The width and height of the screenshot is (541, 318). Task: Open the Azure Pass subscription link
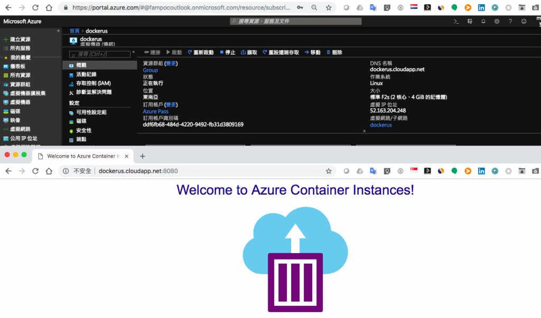tap(156, 111)
